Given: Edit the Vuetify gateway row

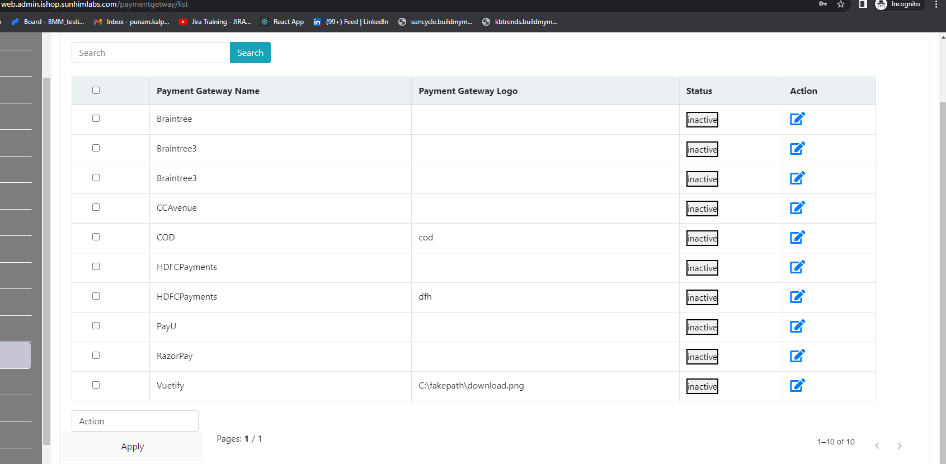Looking at the screenshot, I should coord(797,386).
